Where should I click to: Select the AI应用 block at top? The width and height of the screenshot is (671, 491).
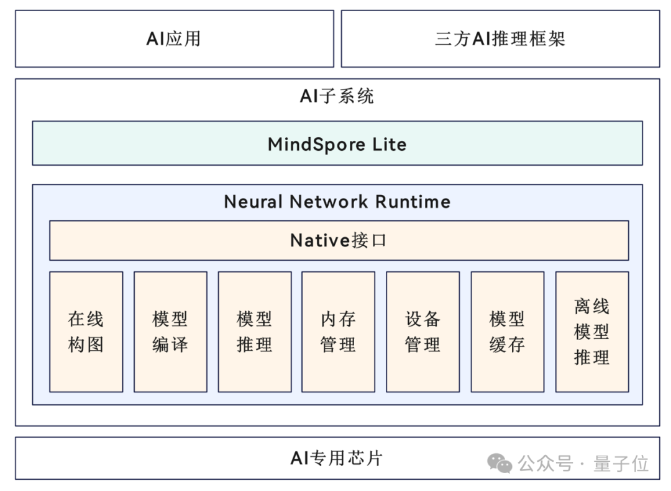[x=173, y=38]
